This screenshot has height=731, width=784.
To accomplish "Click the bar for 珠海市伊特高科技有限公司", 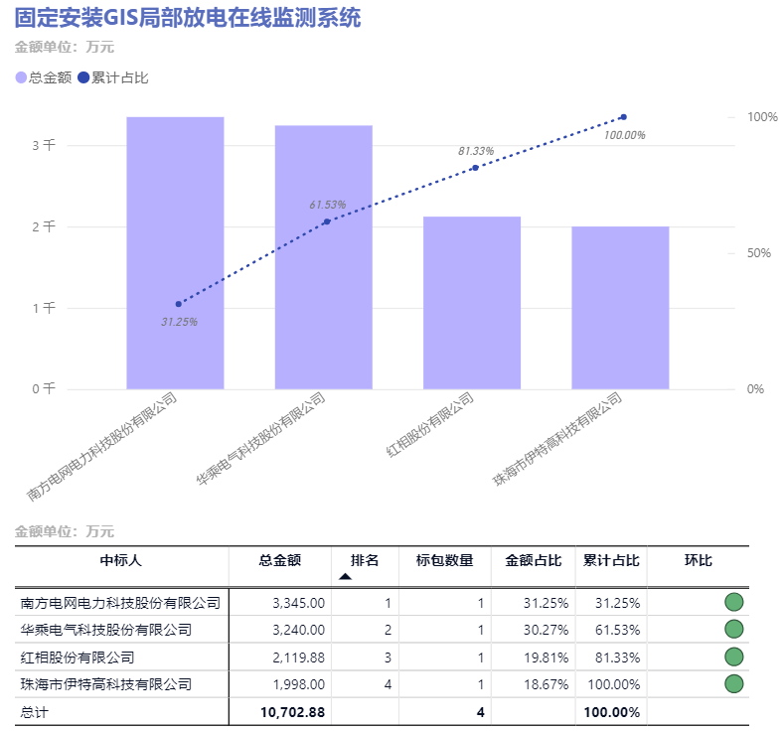I will point(620,308).
